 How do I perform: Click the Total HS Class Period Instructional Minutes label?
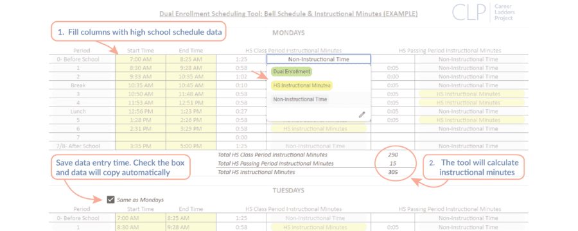click(272, 155)
